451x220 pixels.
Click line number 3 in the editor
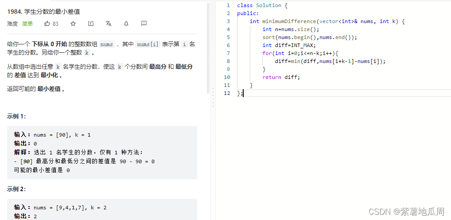point(228,21)
